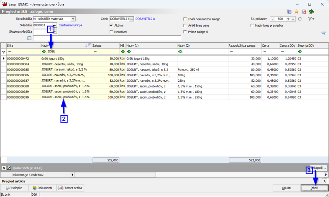
Task: Tick the Prikaz zaloge 0 checkbox
Action: tap(185, 32)
